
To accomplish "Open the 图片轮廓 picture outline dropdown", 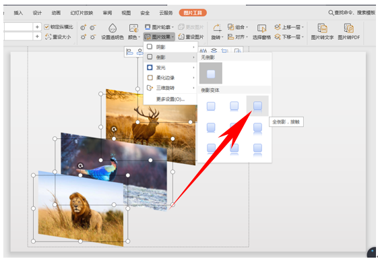I will click(159, 27).
